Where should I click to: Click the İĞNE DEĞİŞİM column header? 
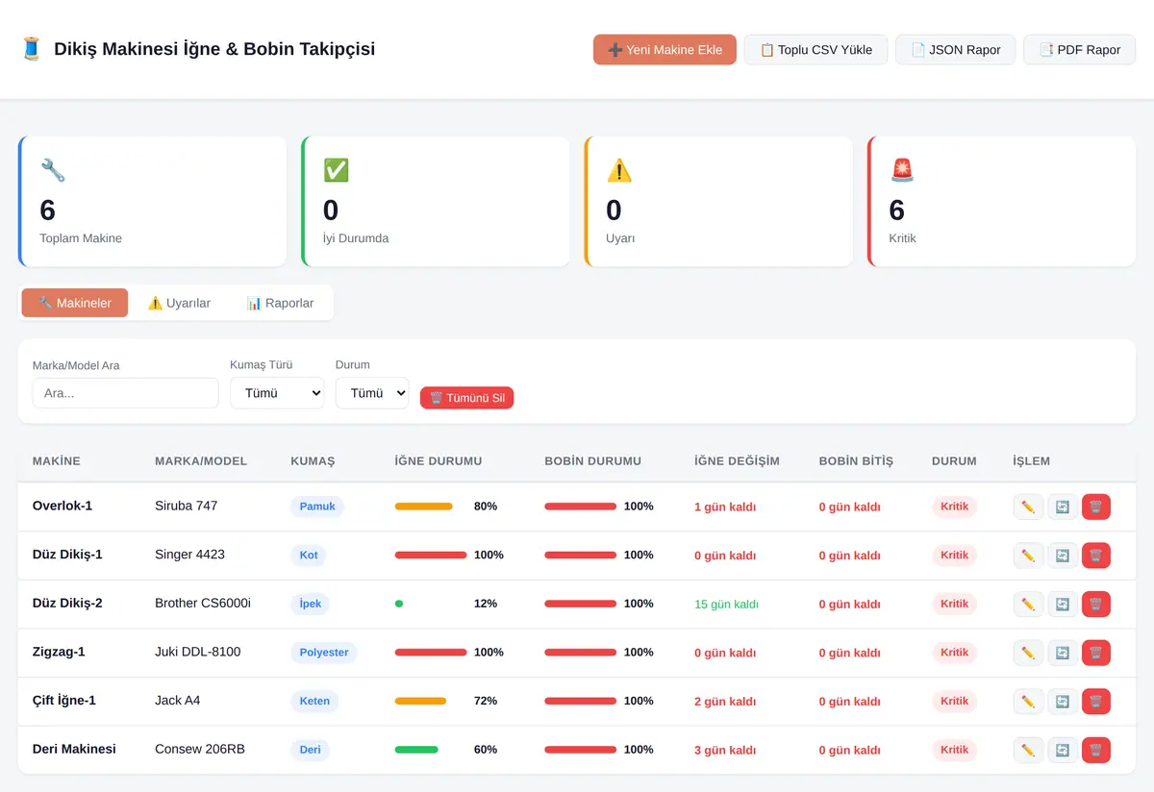pyautogui.click(x=737, y=461)
